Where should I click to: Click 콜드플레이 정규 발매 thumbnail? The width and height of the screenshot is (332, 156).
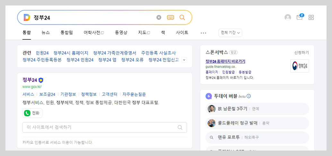click(212, 123)
